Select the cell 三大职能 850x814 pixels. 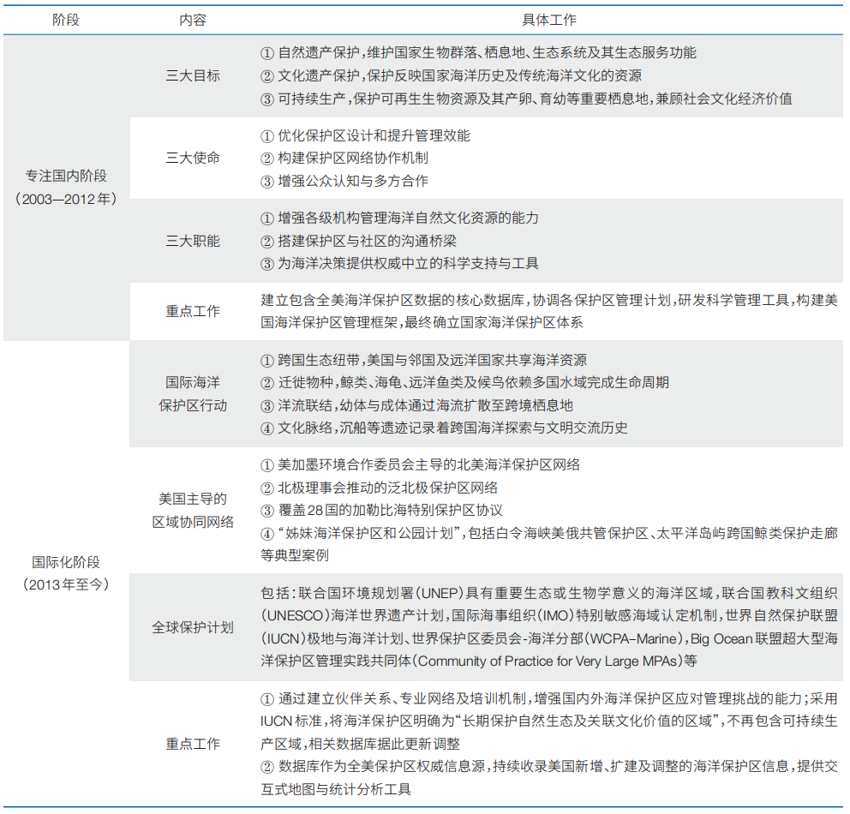(193, 241)
